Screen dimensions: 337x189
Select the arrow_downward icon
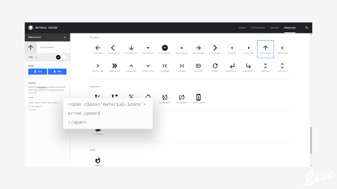tap(131, 48)
